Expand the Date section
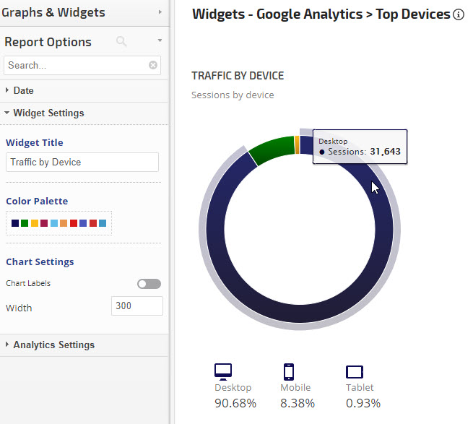 tap(23, 91)
